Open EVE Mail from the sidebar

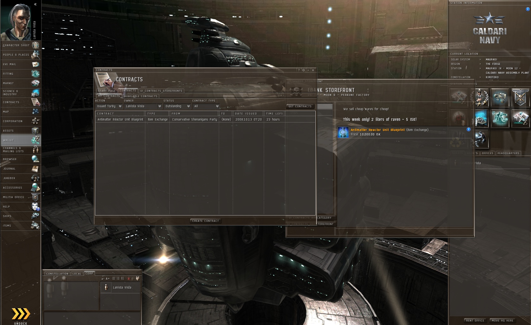coord(21,64)
